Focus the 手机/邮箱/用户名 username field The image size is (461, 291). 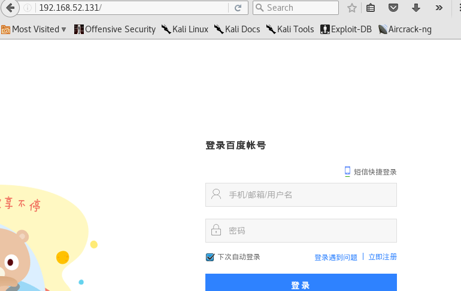(301, 195)
